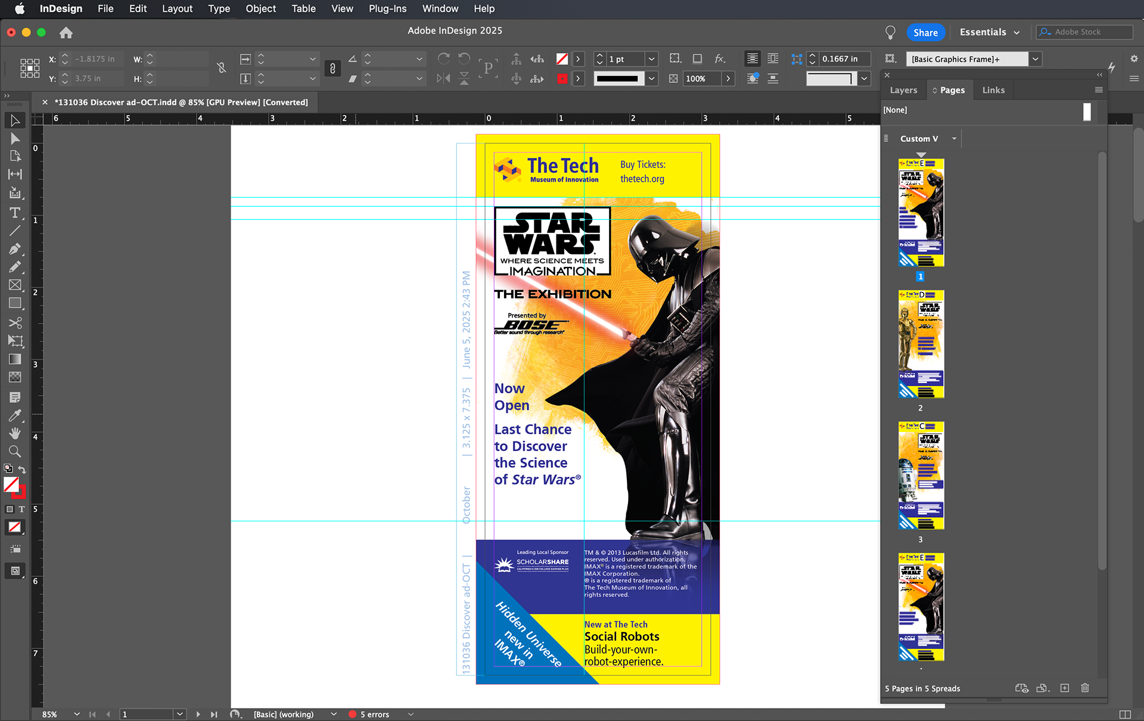Image resolution: width=1144 pixels, height=721 pixels.
Task: Open preflight errors dropdown arrow
Action: [x=411, y=714]
